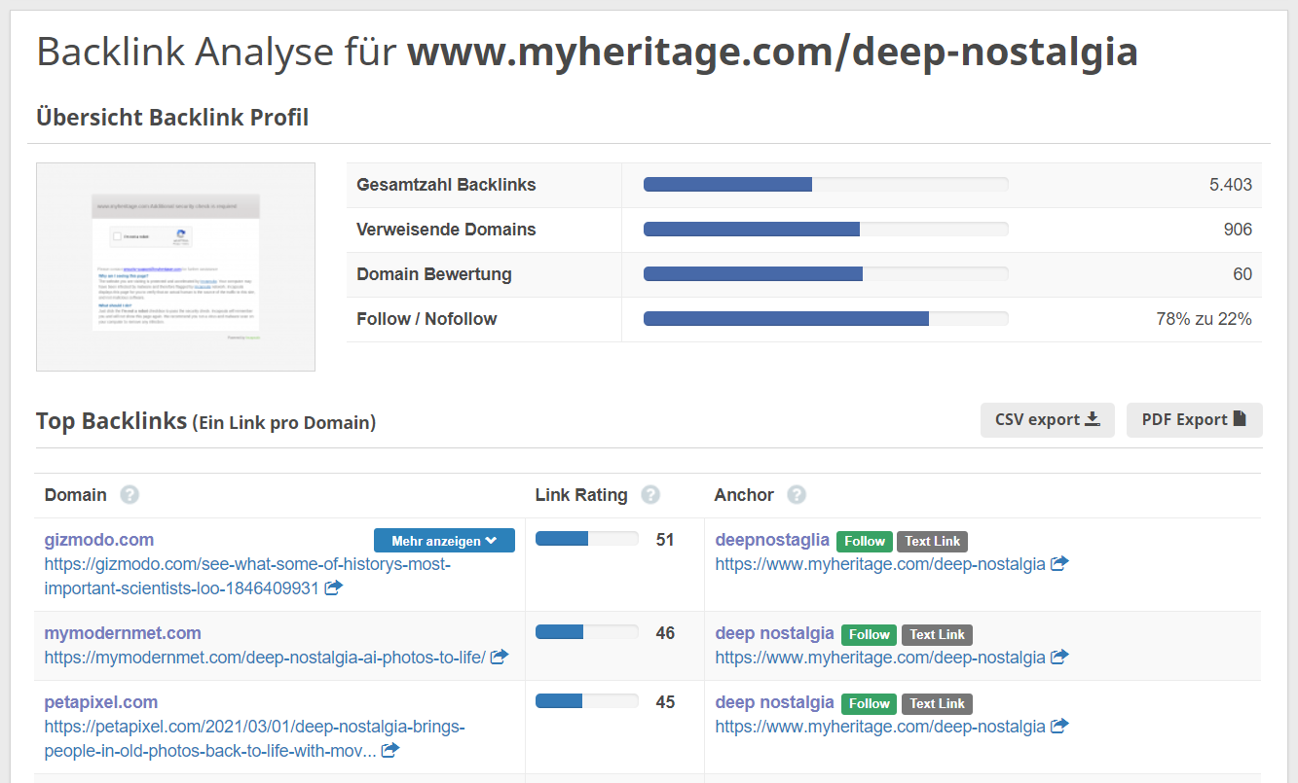Click the Domain column header

[76, 495]
